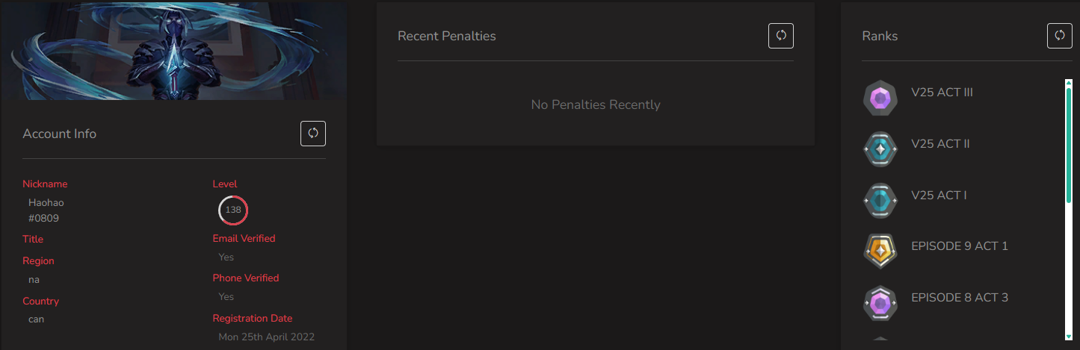Screen dimensions: 1080x350
Task: Select the V25 ACT III label
Action: click(942, 93)
